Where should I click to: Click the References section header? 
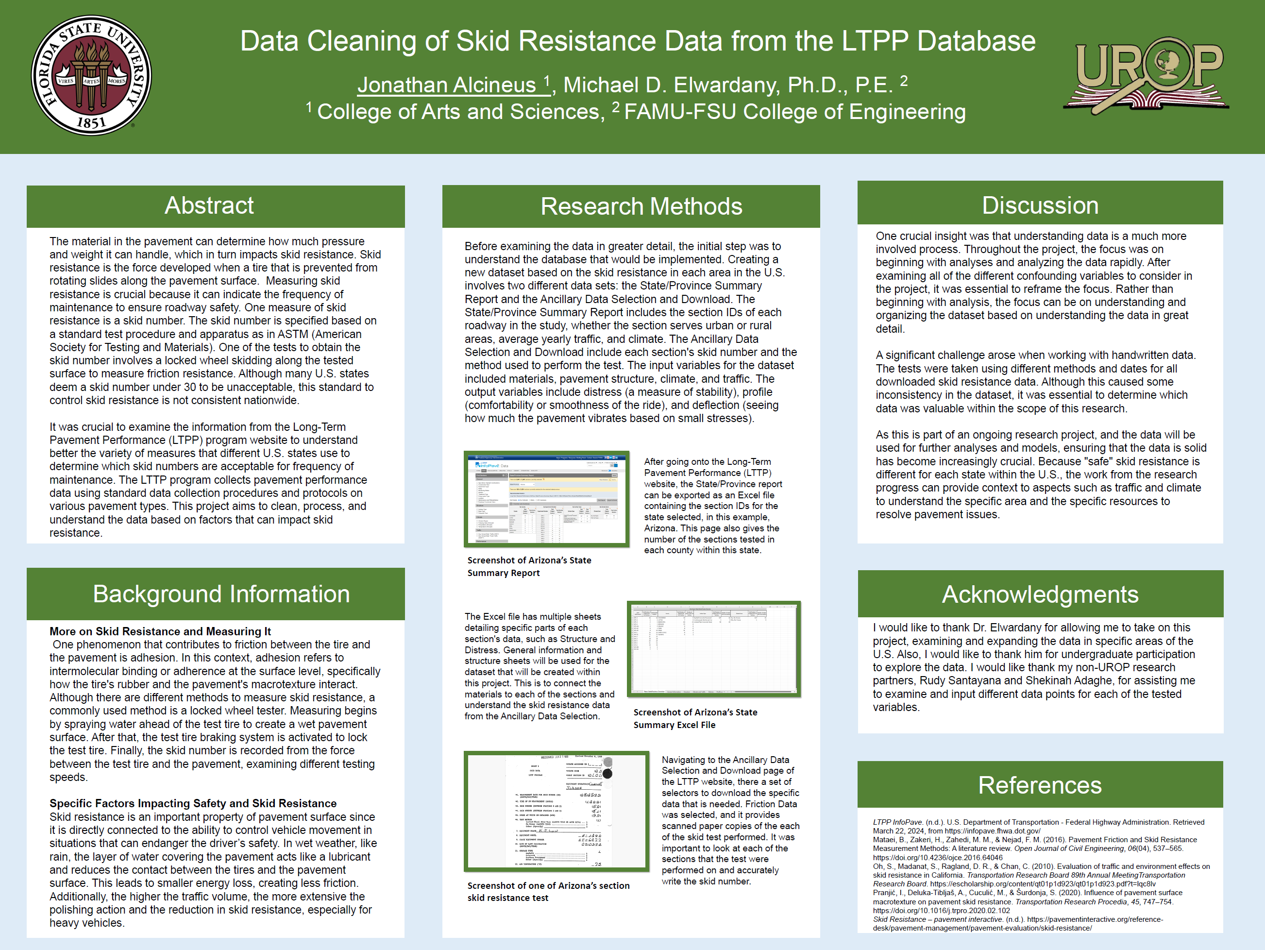coord(1039,785)
